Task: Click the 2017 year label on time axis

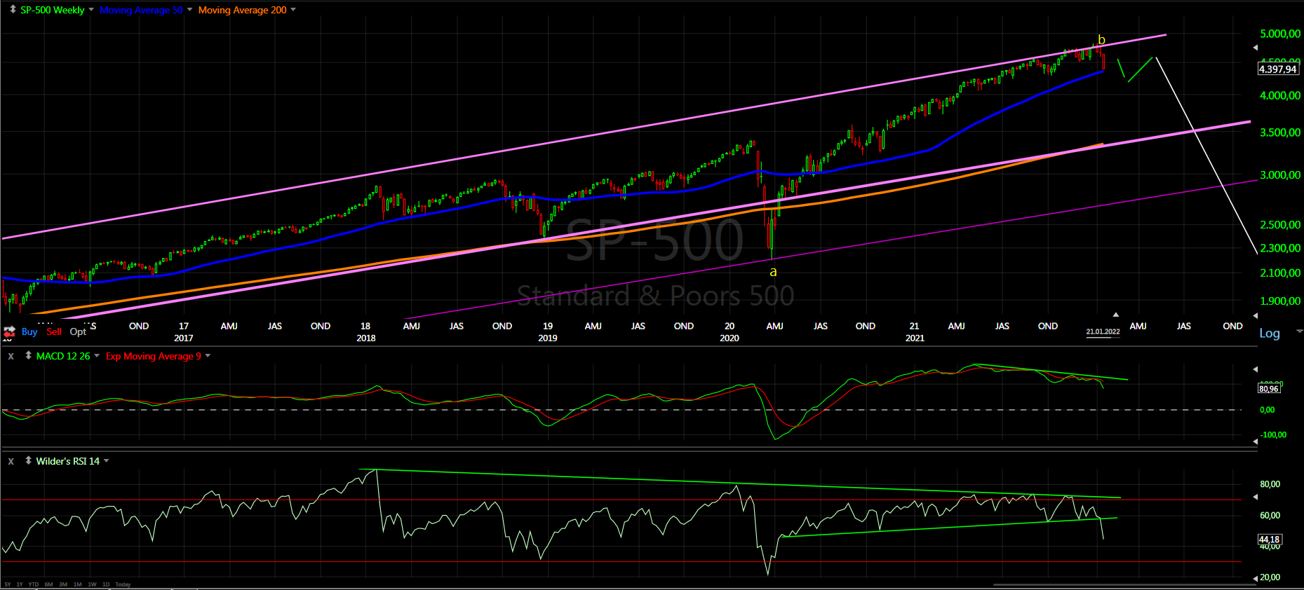Action: pos(184,338)
